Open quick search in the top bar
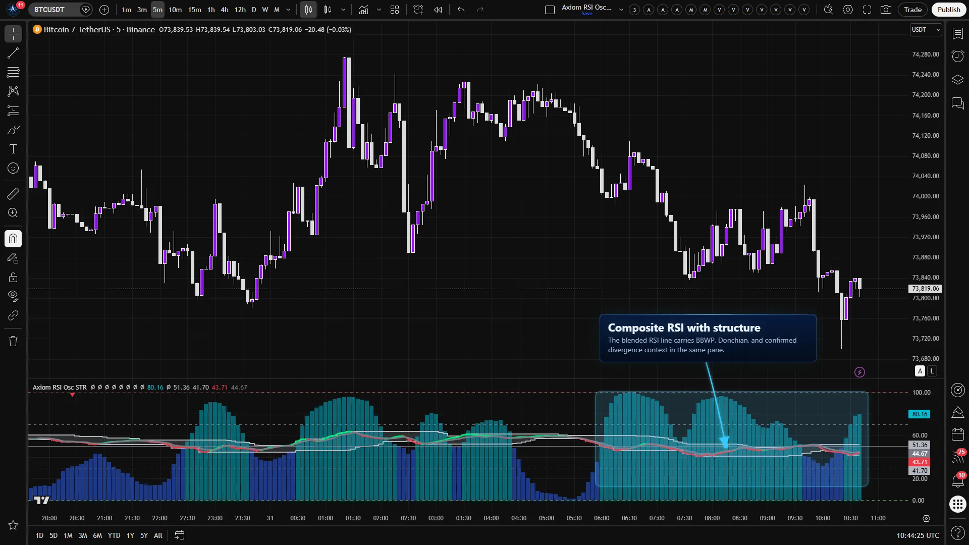969x545 pixels. click(828, 10)
